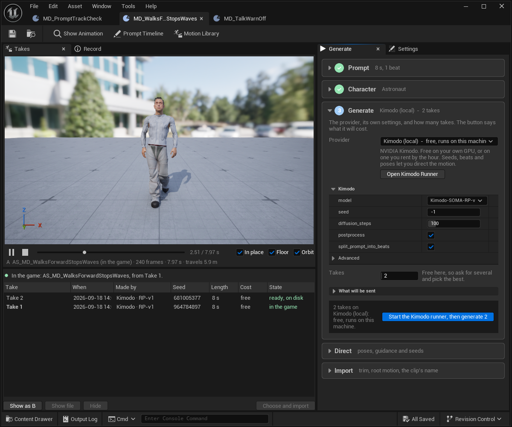The width and height of the screenshot is (512, 427).
Task: Close the Generate panel tab
Action: tap(378, 49)
